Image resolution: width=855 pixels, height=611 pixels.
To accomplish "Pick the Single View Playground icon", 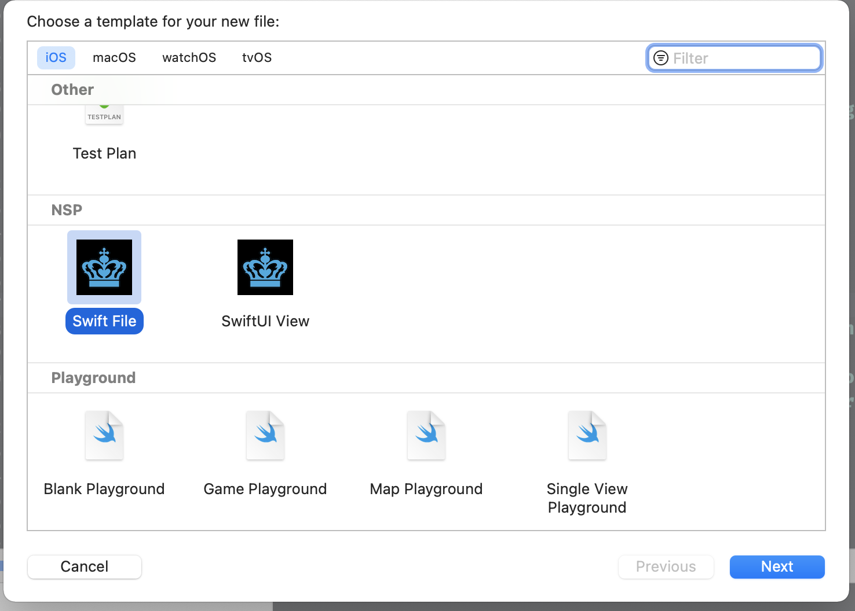I will [587, 435].
